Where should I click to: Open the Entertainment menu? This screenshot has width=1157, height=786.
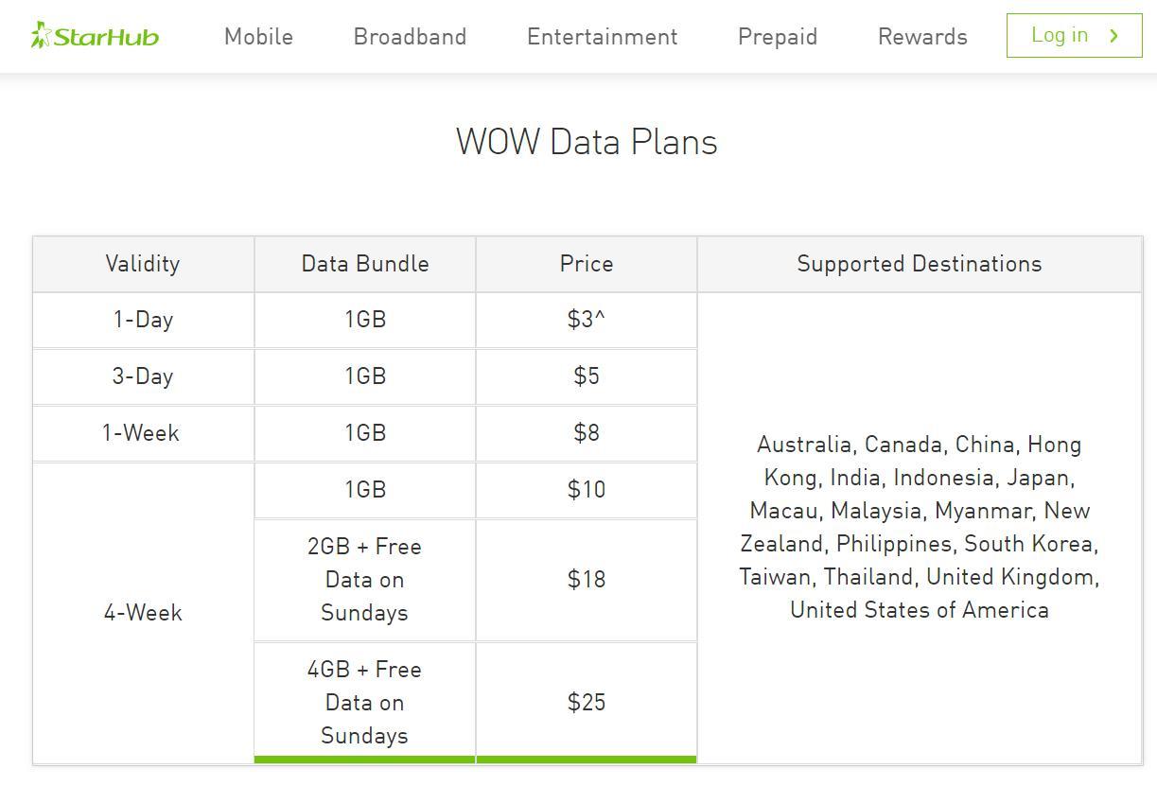[602, 37]
